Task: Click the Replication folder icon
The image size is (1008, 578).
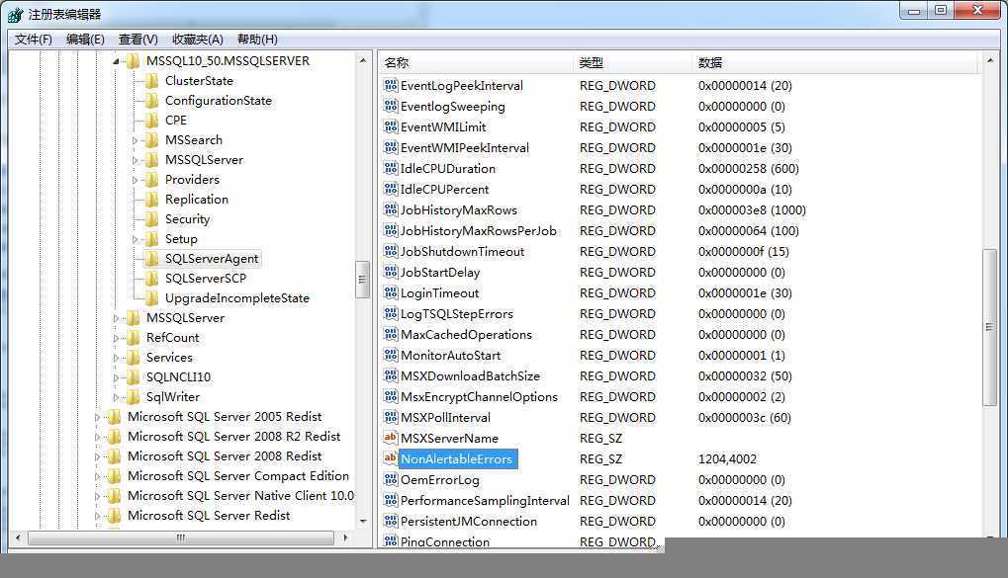Action: (152, 200)
